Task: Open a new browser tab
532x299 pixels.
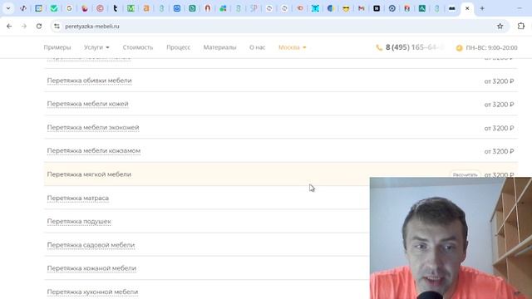Action: tap(482, 8)
